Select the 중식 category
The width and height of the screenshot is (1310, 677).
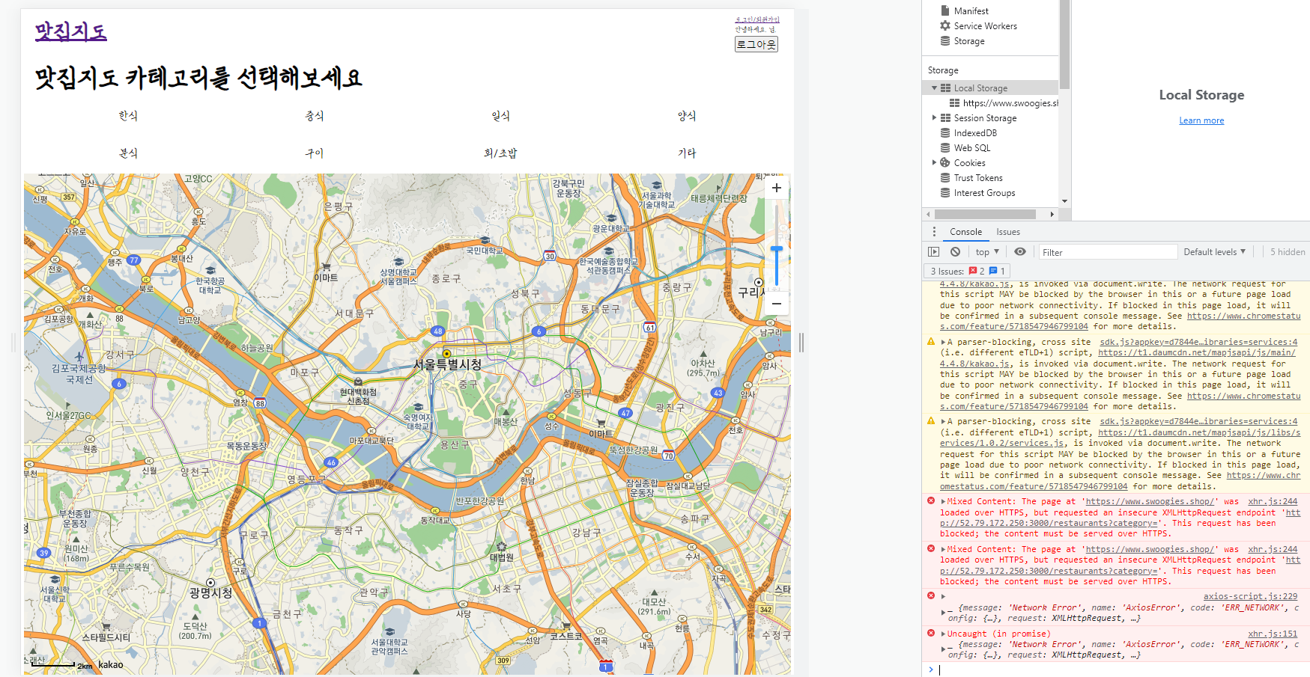[315, 116]
